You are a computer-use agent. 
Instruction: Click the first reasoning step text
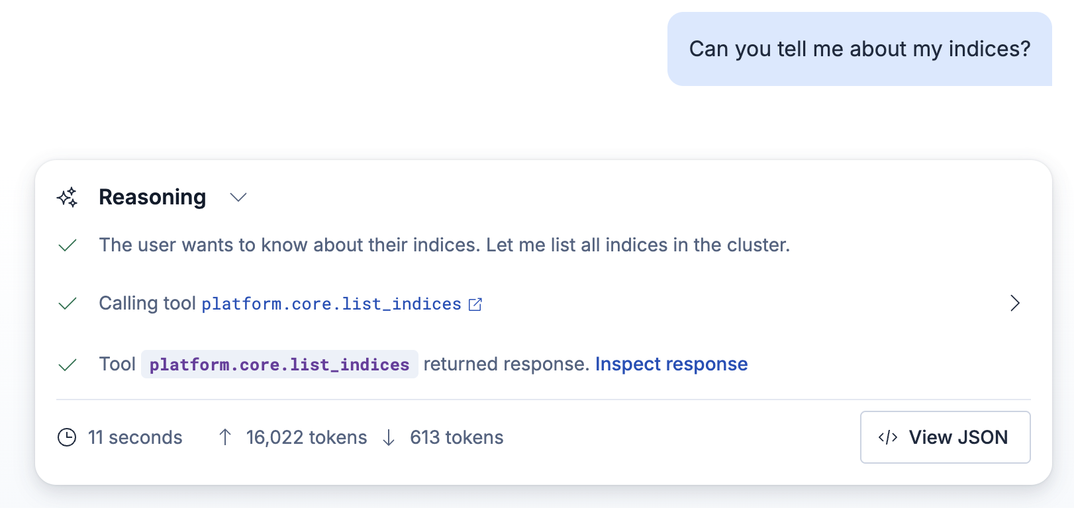point(444,245)
